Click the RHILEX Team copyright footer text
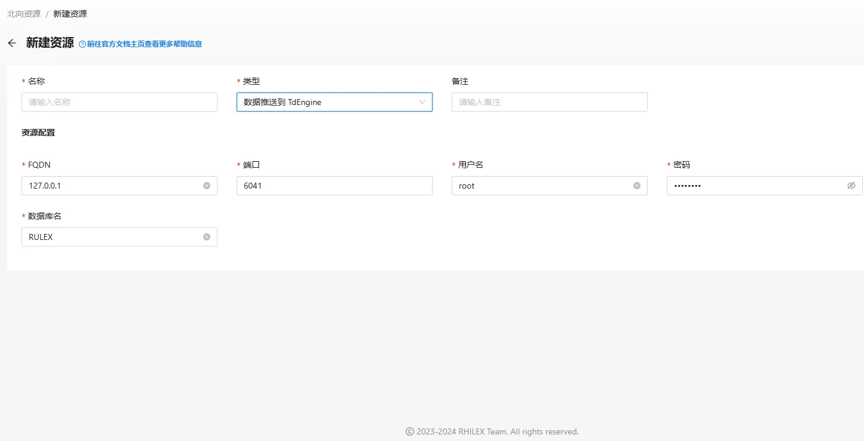Viewport: 864px width, 441px height. [x=492, y=431]
